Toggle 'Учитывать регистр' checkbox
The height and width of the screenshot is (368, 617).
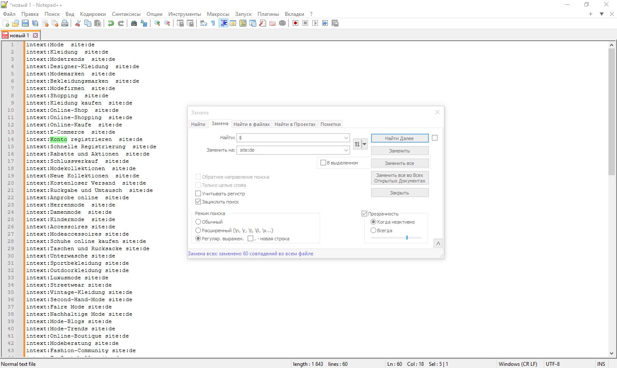pos(198,194)
